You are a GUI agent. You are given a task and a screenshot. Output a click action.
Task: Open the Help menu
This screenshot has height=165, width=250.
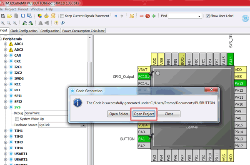[x=50, y=9]
